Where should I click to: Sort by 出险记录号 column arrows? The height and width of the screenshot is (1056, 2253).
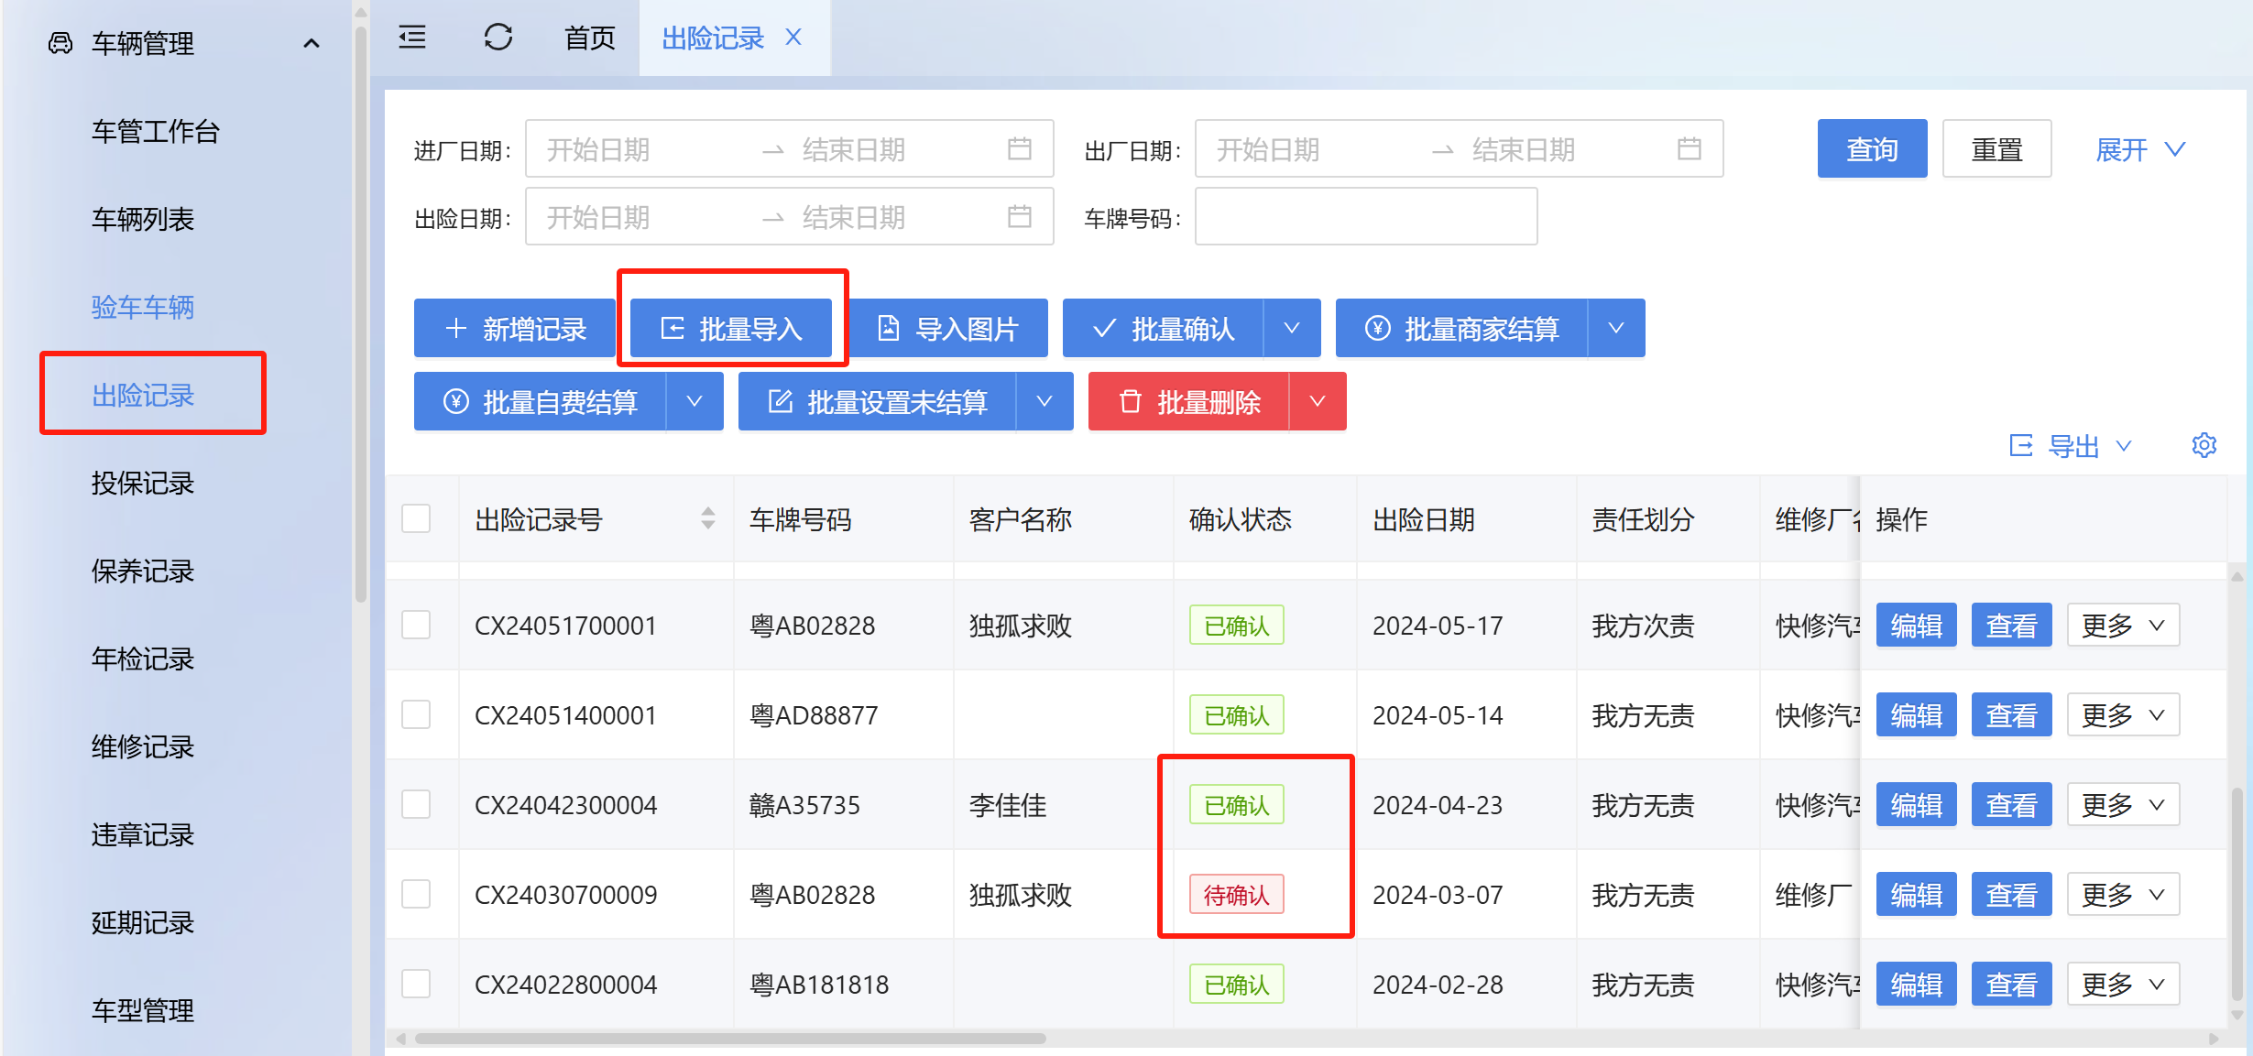(x=707, y=518)
